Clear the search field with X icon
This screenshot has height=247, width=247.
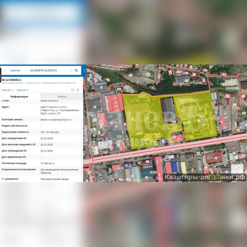pyautogui.click(x=72, y=70)
